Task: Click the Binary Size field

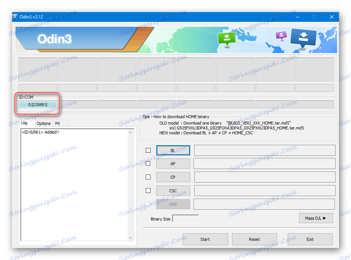Action: 186,218
